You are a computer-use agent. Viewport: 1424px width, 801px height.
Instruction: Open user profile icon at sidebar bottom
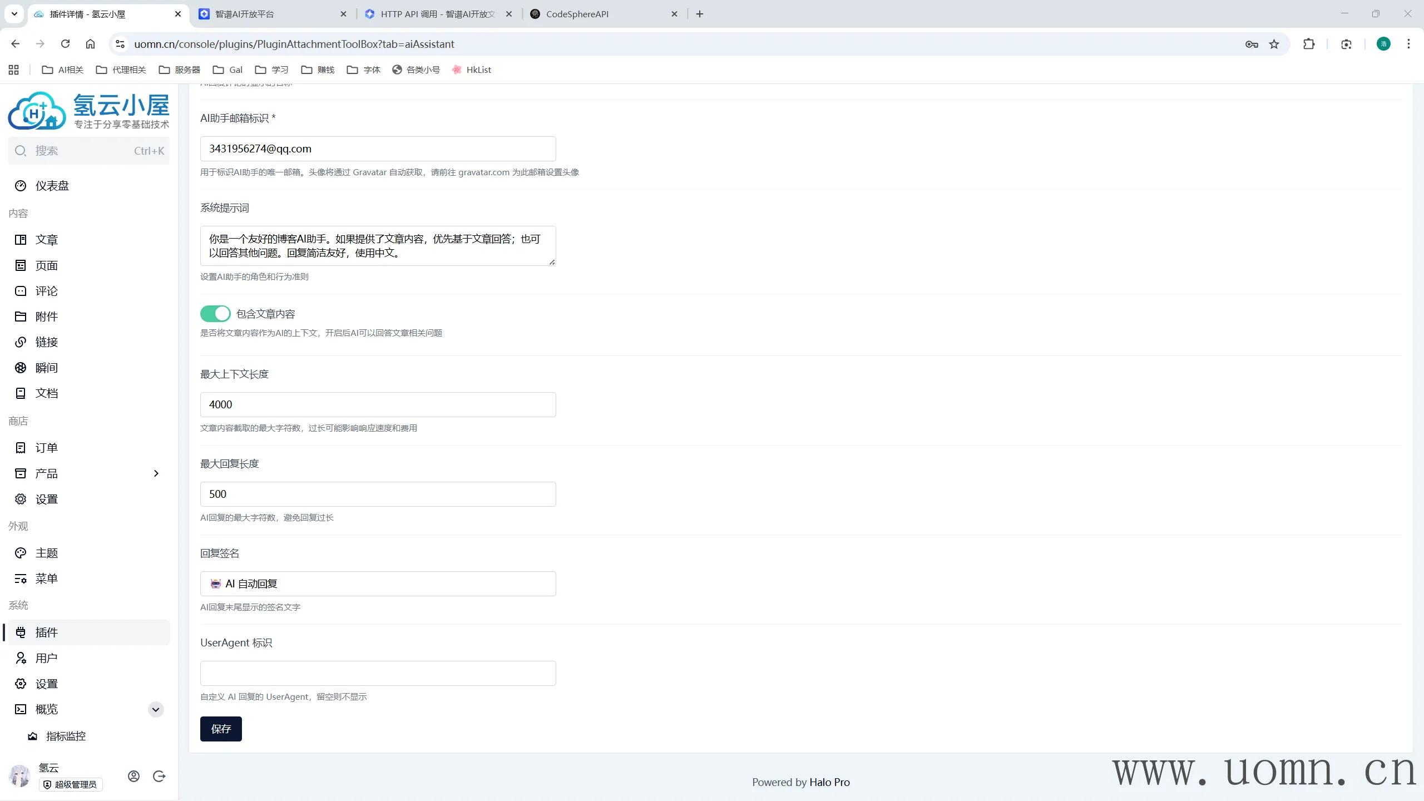pyautogui.click(x=133, y=776)
